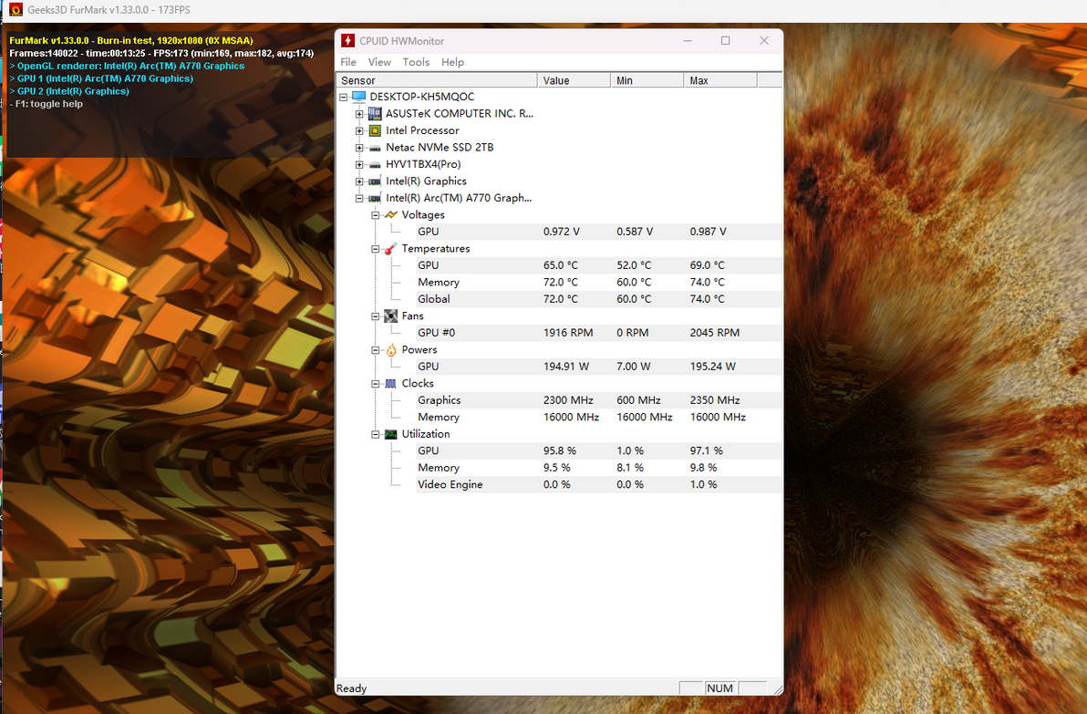This screenshot has width=1087, height=714.
Task: Click the Min column header
Action: tap(647, 80)
